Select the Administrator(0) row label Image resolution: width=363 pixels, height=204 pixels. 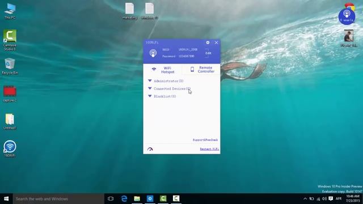168,81
